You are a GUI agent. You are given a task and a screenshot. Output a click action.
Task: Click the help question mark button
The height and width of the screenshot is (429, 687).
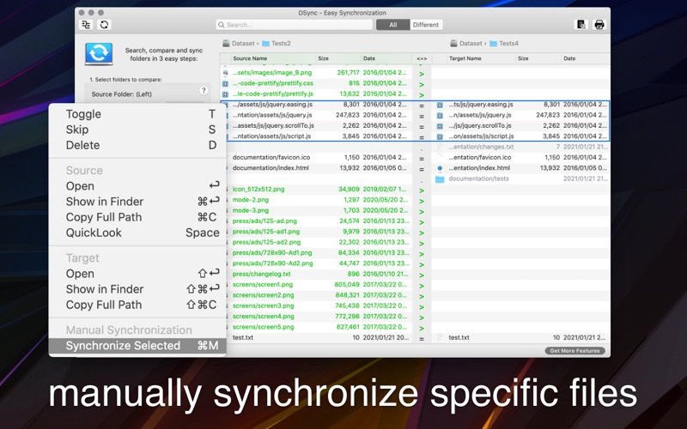point(204,90)
